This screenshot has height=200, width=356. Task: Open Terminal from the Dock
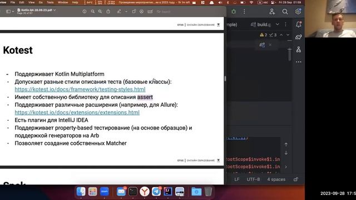point(133,192)
